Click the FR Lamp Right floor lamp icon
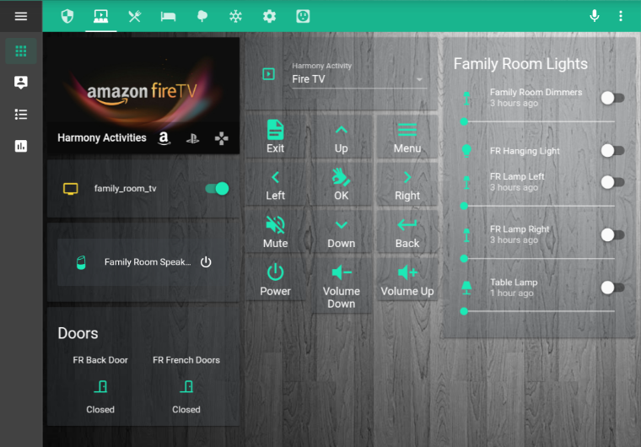Screen dimensions: 641x447 pos(466,235)
